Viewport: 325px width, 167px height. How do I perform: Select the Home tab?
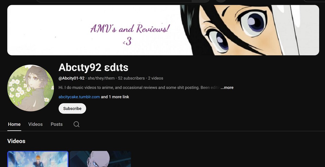click(x=14, y=124)
